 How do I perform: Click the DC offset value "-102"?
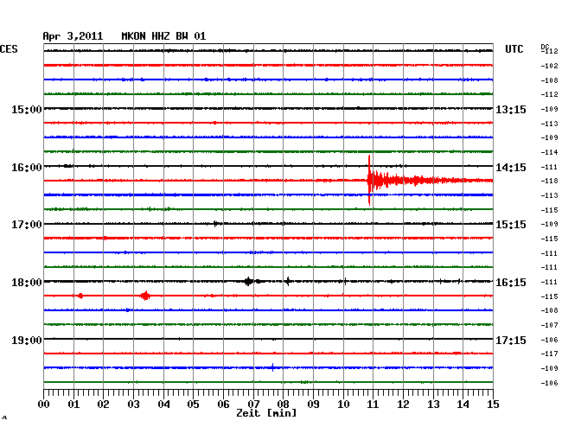549,66
